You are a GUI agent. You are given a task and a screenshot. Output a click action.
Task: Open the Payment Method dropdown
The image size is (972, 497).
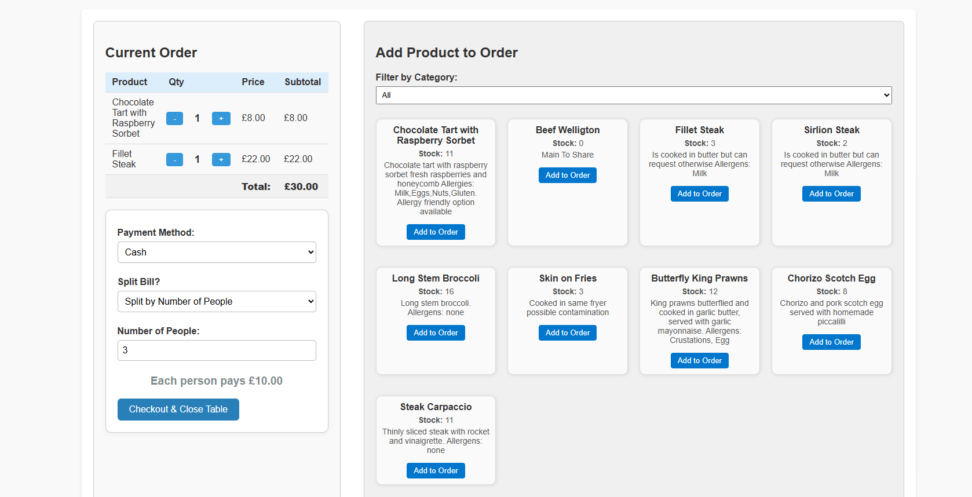tap(217, 253)
